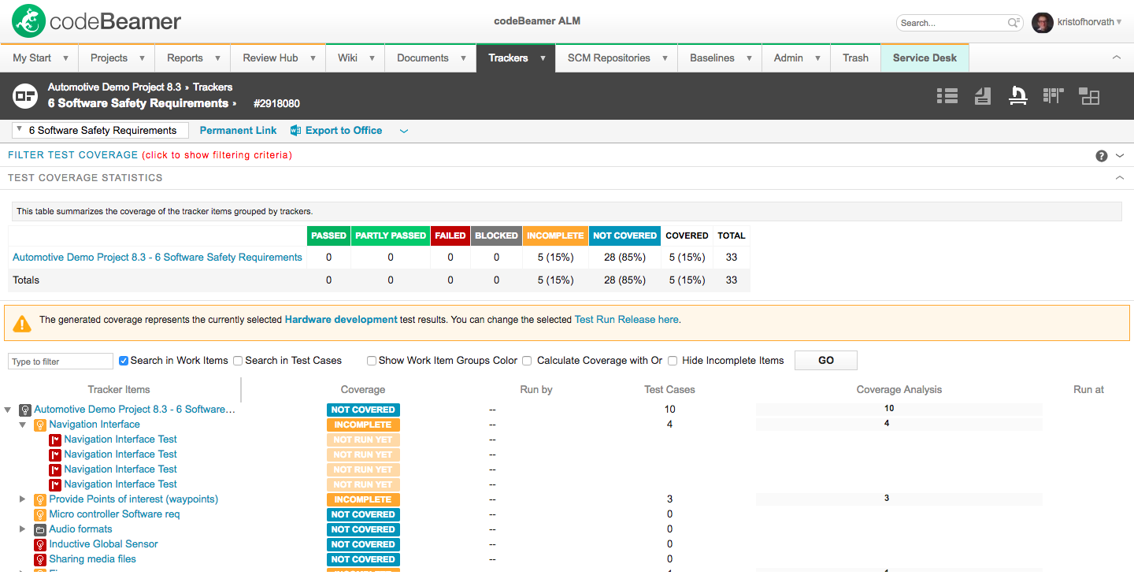Expand the Provide Points of interest node
1134x575 pixels.
(x=23, y=499)
